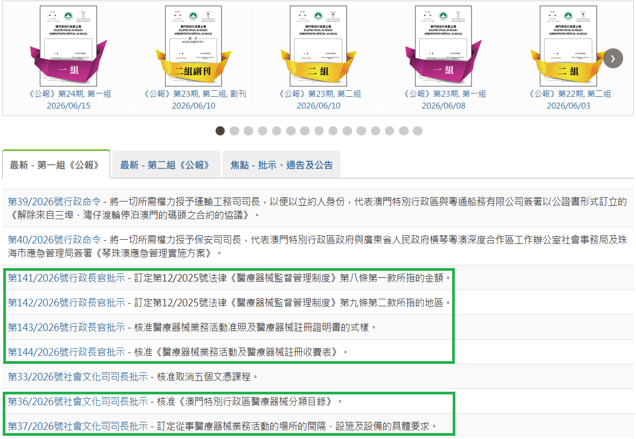Jump to the second carousel page dot
This screenshot has width=636, height=439.
(x=234, y=131)
